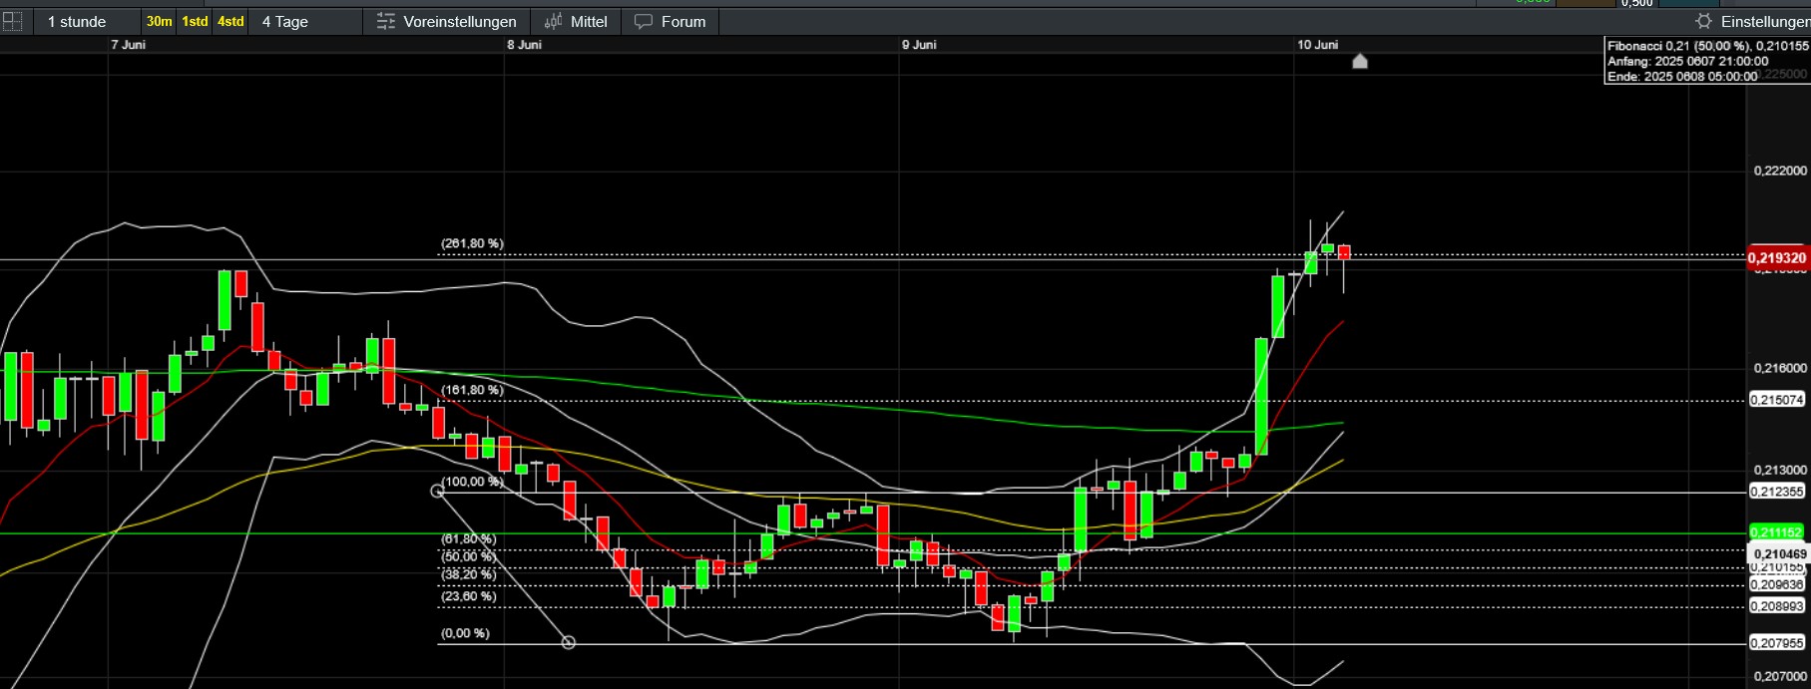Click the Fibonacci price label 0,212355
Viewport: 1811px width, 689px height.
click(1777, 492)
